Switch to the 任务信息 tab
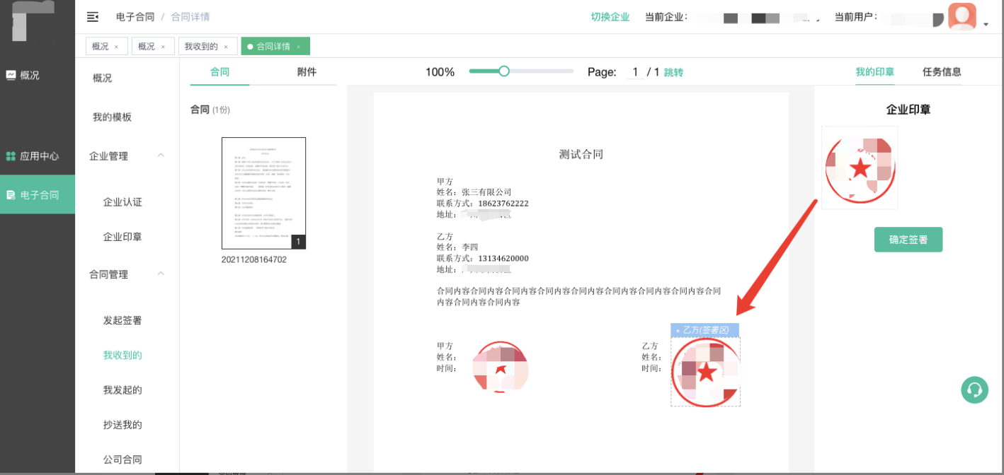1004x475 pixels. (x=942, y=72)
